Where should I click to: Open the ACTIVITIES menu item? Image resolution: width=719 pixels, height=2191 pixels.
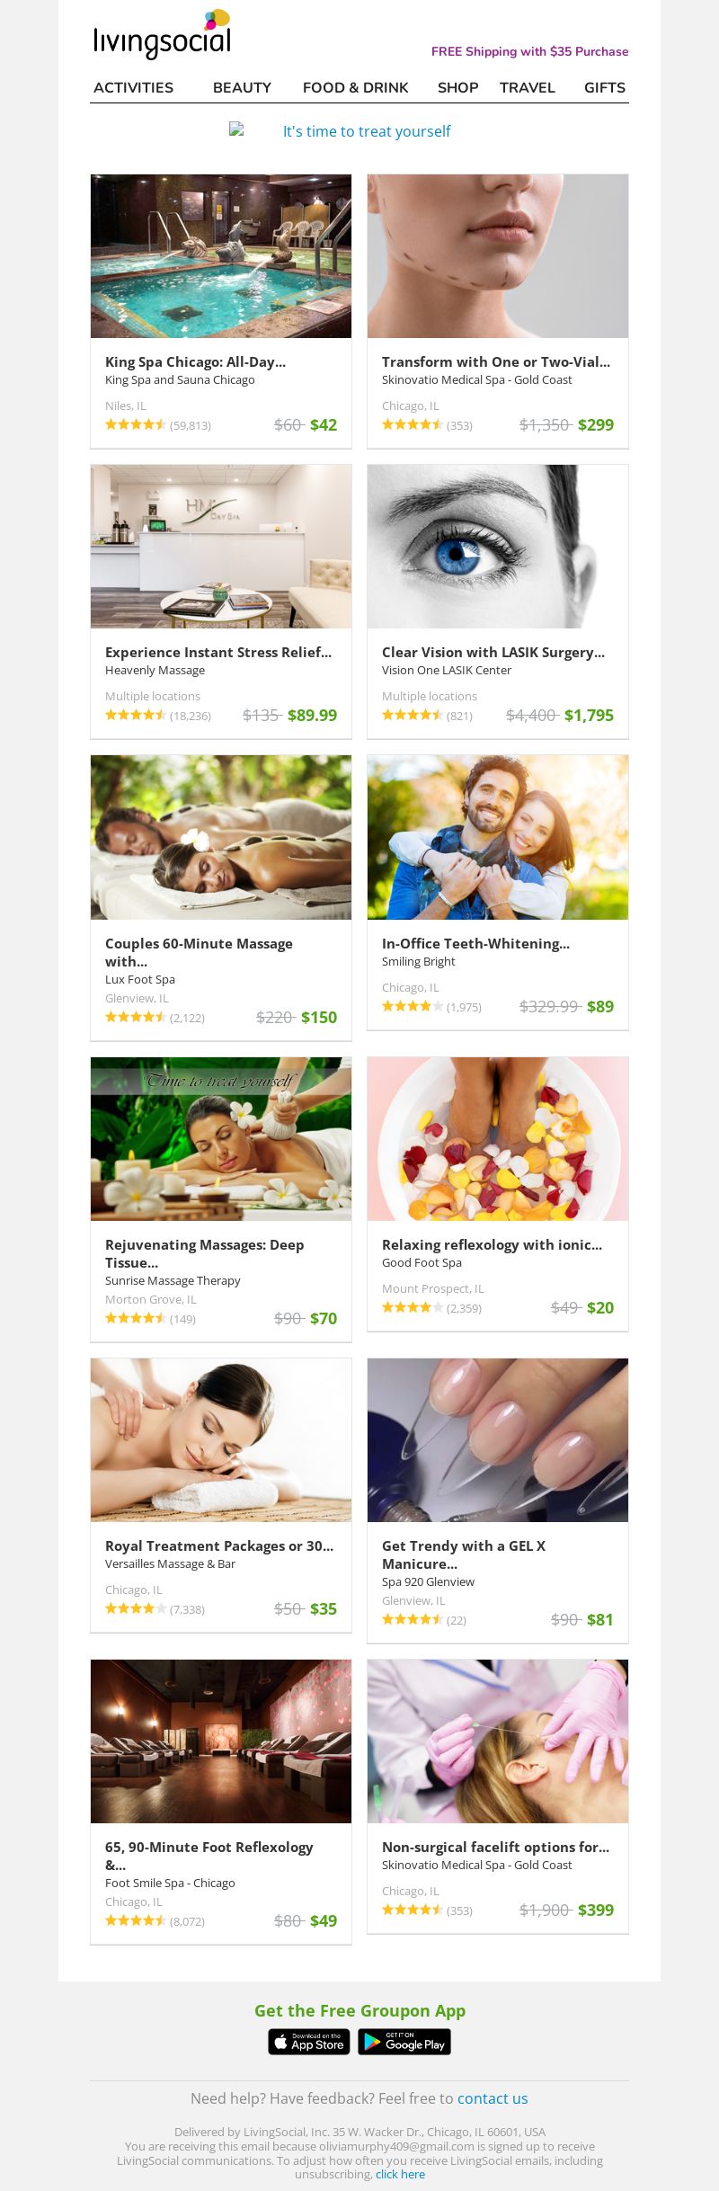pos(134,87)
